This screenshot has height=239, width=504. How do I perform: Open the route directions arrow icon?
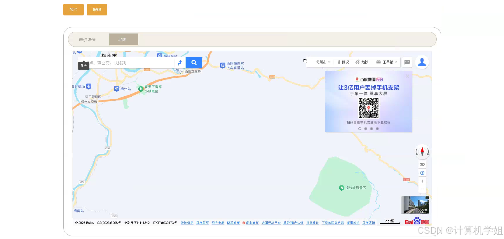(x=180, y=63)
